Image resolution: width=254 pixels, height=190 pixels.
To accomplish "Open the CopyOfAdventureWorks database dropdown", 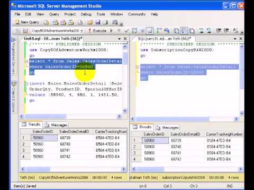I will 81,31.
